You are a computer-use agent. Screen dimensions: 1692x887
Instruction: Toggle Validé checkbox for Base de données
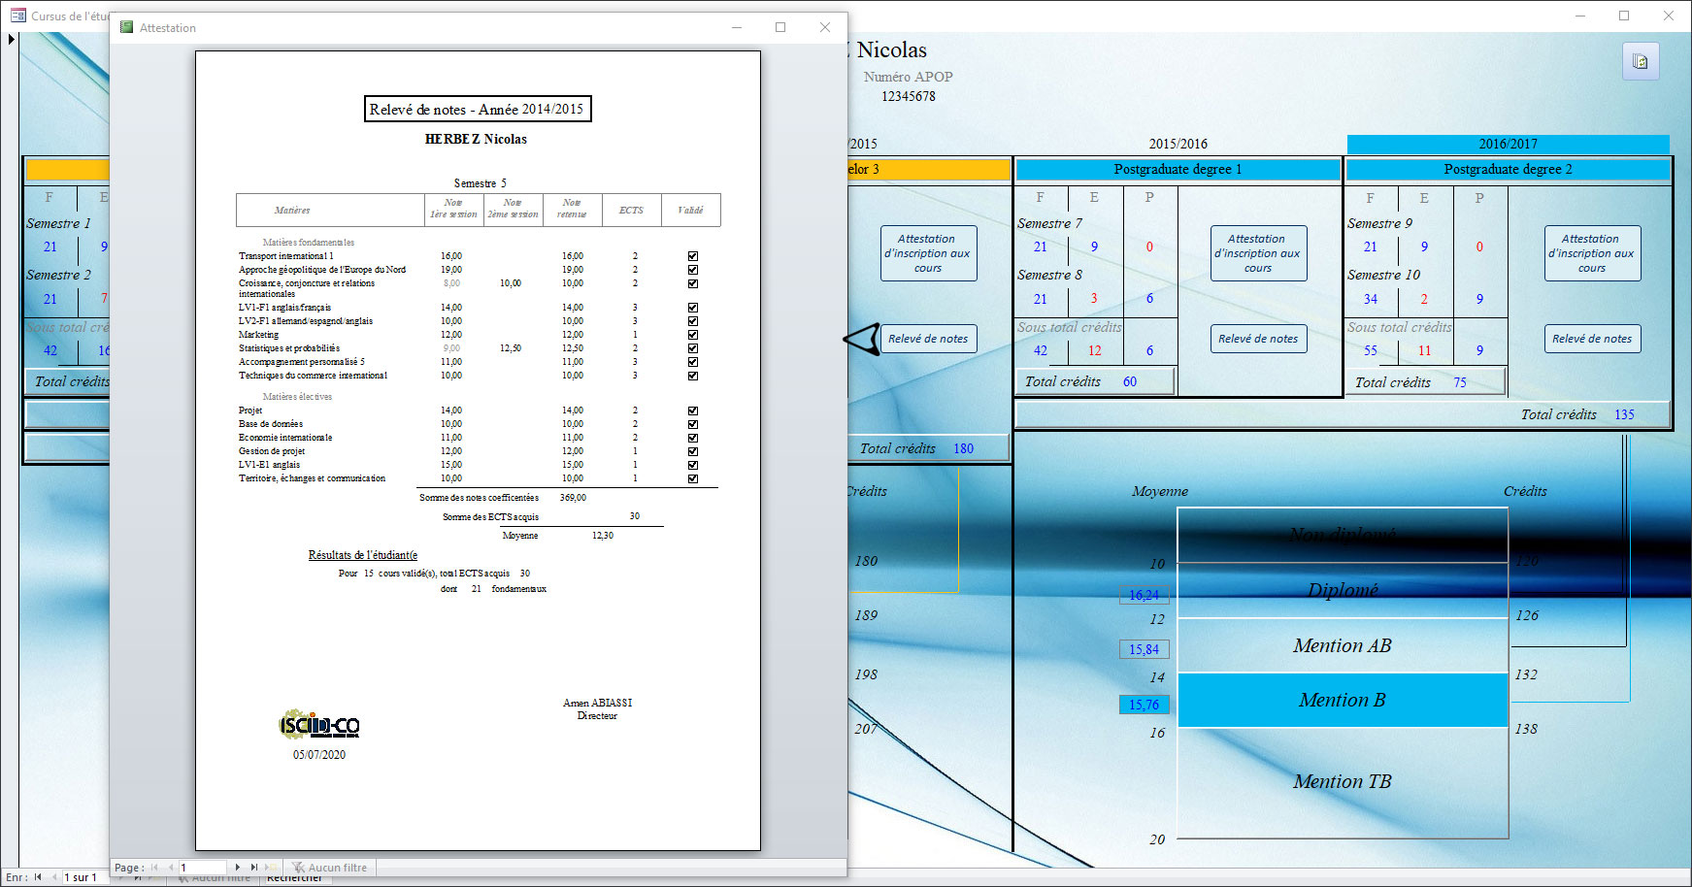click(x=693, y=424)
